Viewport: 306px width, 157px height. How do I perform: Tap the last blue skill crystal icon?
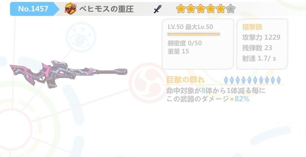tap(279, 80)
